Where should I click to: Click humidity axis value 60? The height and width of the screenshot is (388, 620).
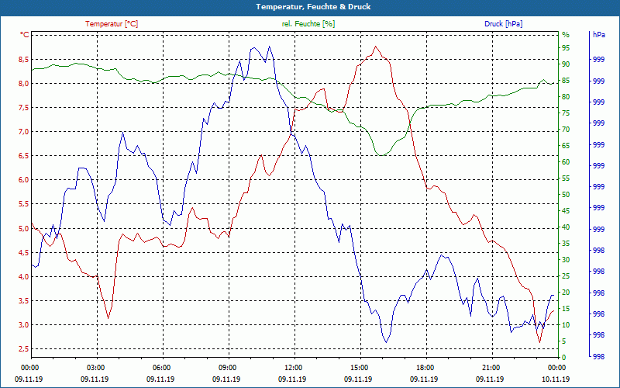[x=566, y=162]
